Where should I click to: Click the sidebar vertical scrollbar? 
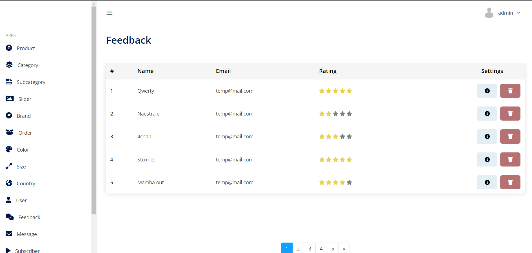[x=94, y=110]
